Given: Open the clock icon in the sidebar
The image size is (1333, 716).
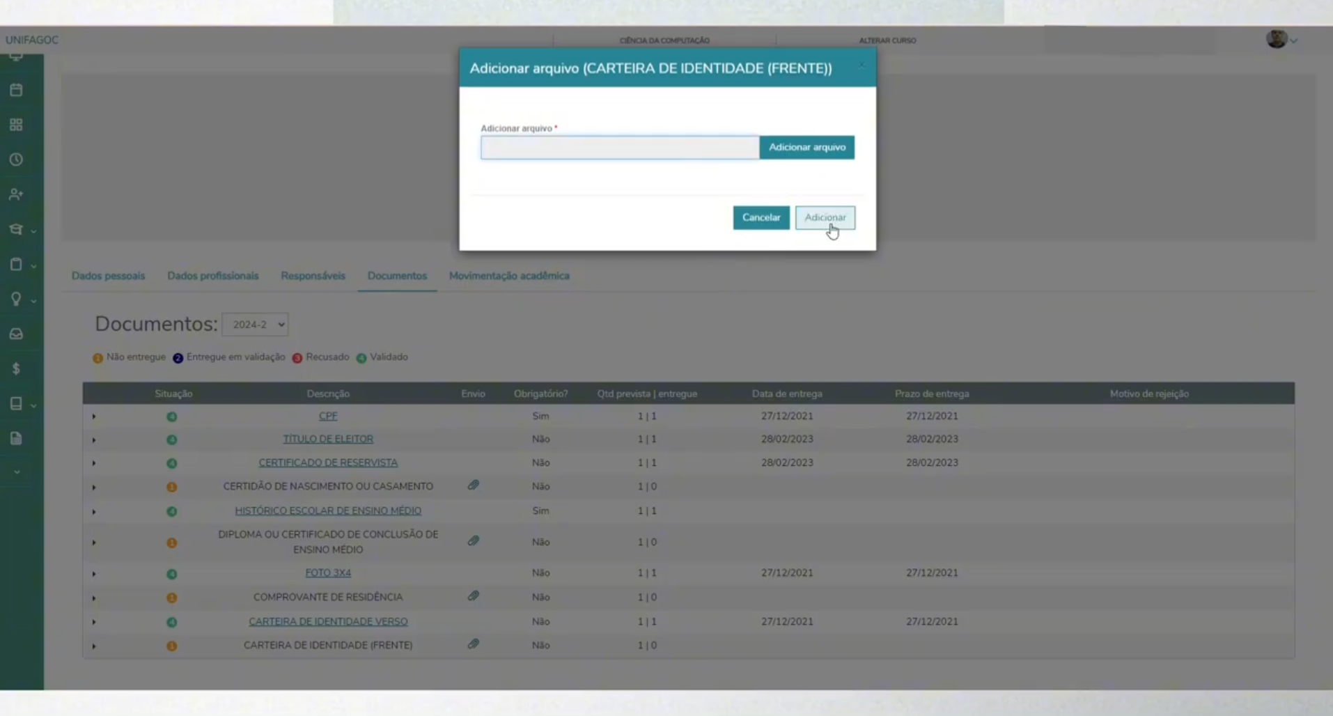Looking at the screenshot, I should [16, 159].
